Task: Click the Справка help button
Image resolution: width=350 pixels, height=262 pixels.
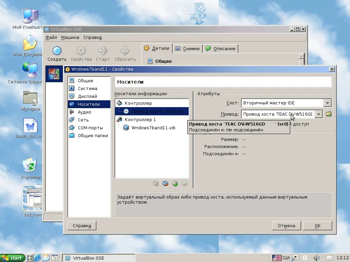Action: (x=82, y=225)
